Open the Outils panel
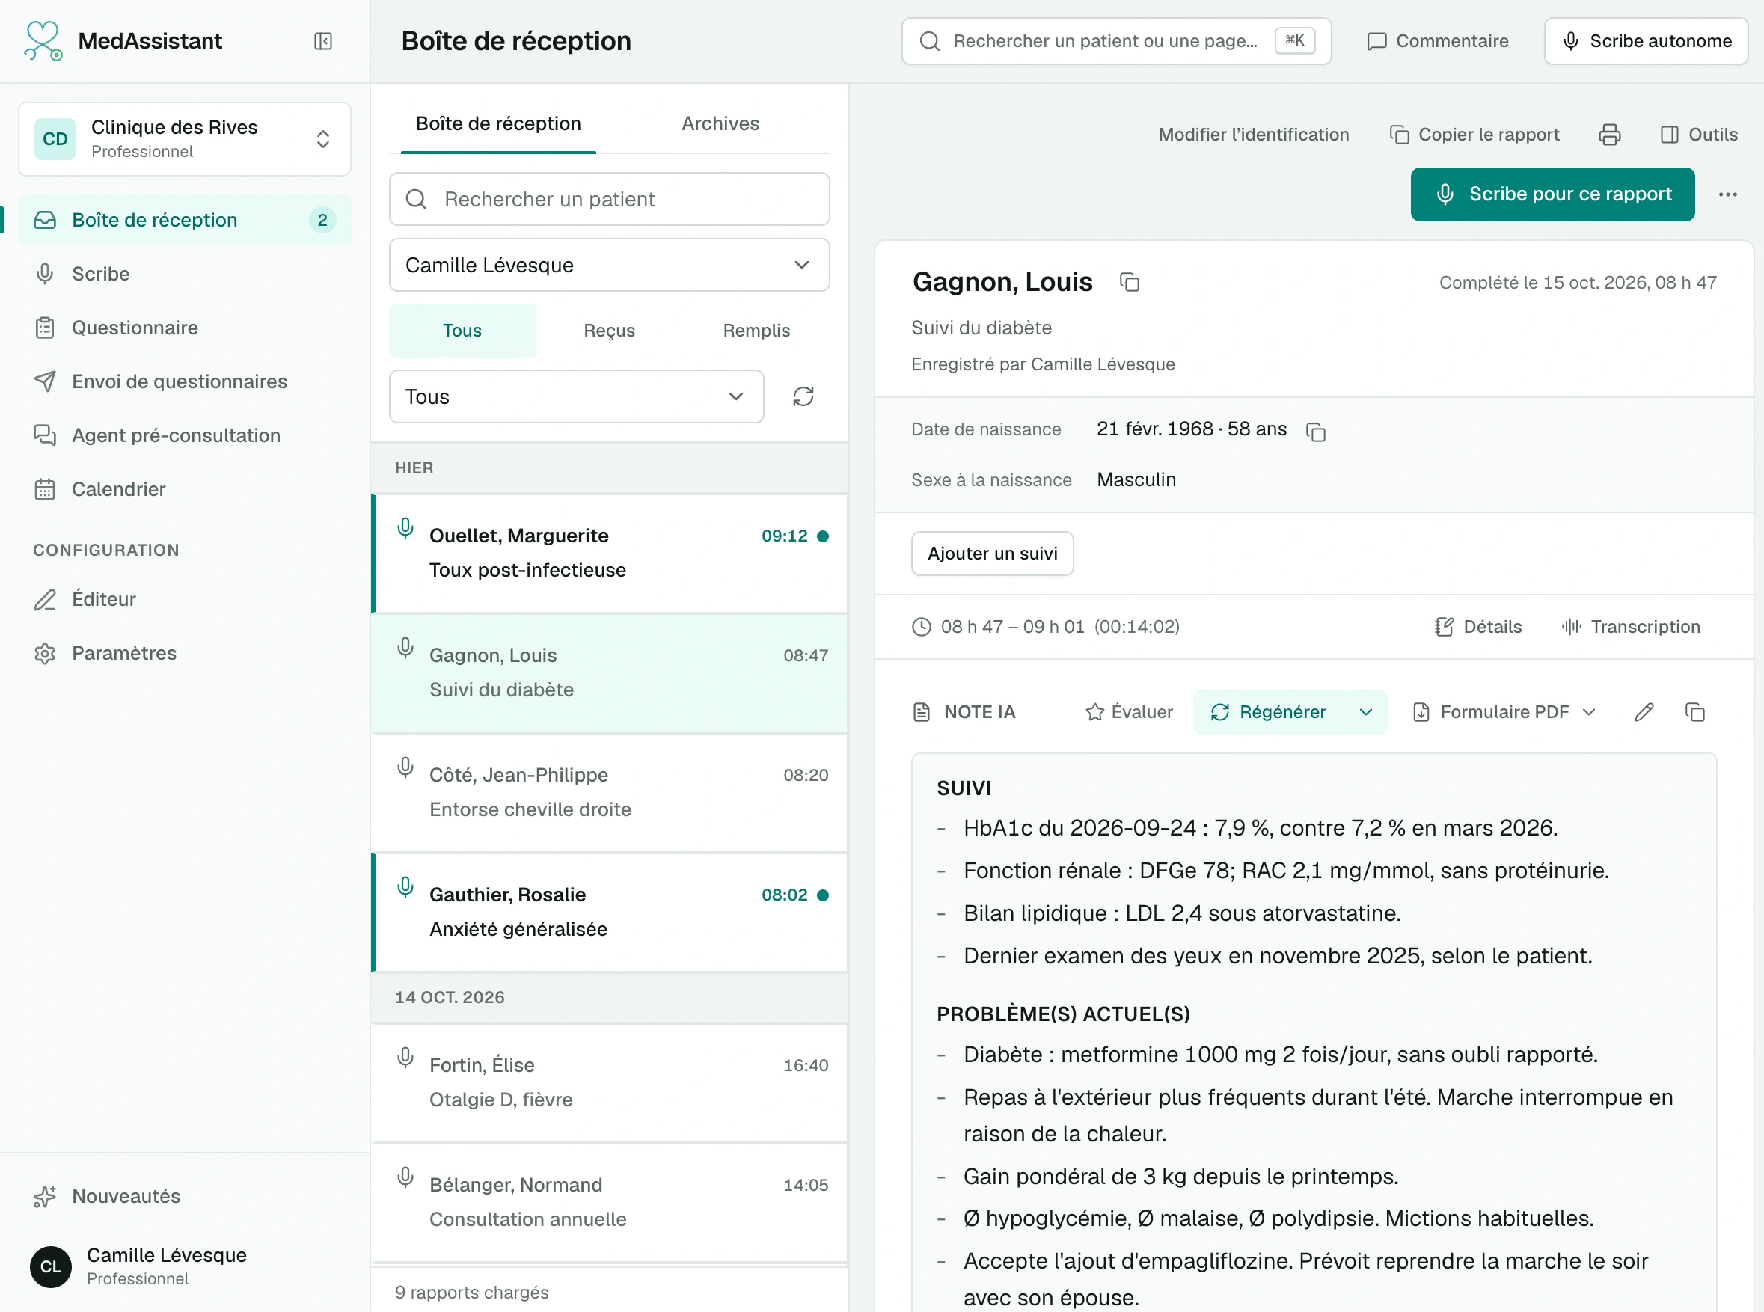Viewport: 1764px width, 1312px height. pos(1699,135)
